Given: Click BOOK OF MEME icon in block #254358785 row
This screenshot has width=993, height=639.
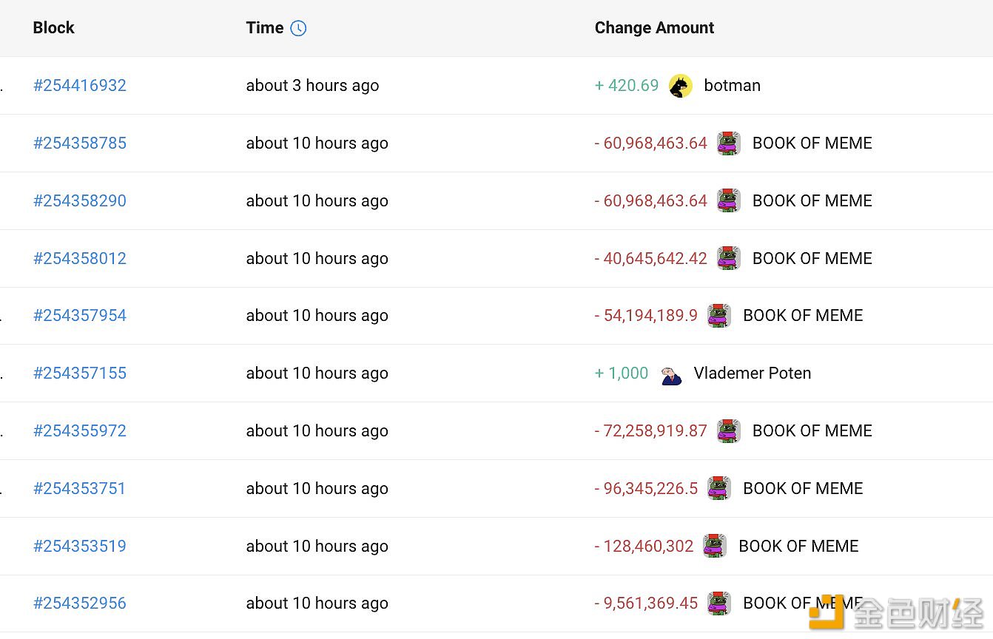Looking at the screenshot, I should (x=729, y=143).
